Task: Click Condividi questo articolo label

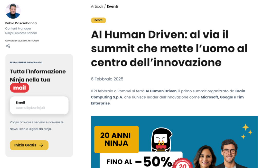Action: 22,41
